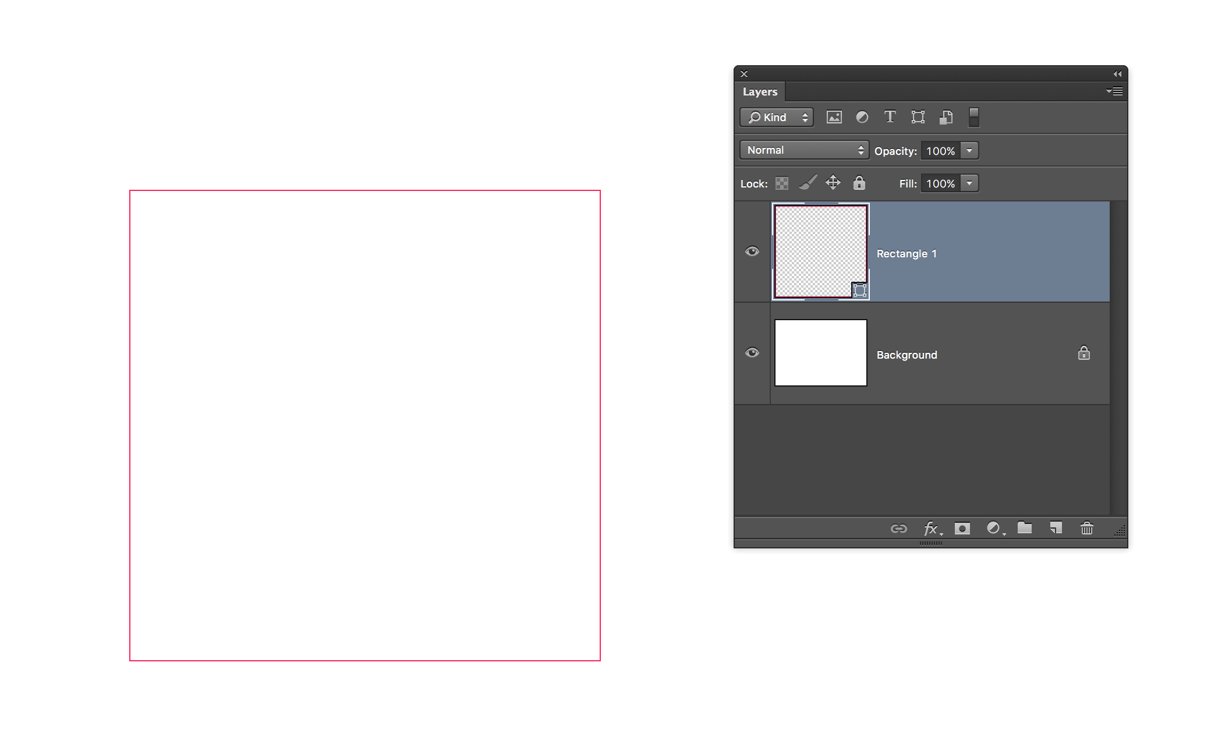Delete layer using the trash icon
This screenshot has height=751, width=1211.
click(x=1086, y=528)
